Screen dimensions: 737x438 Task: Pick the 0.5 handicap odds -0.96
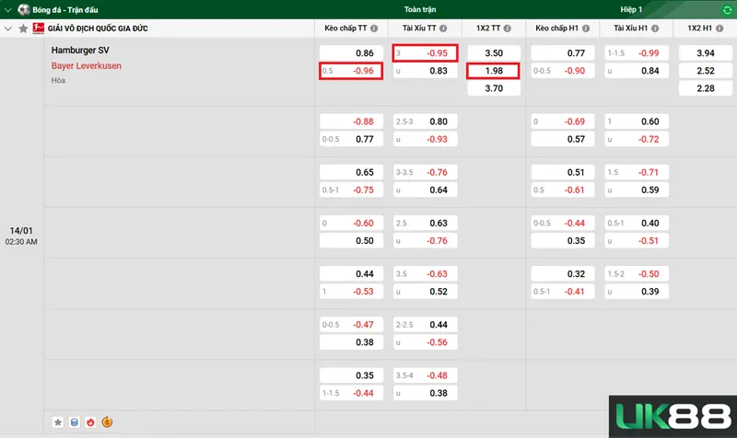(351, 71)
